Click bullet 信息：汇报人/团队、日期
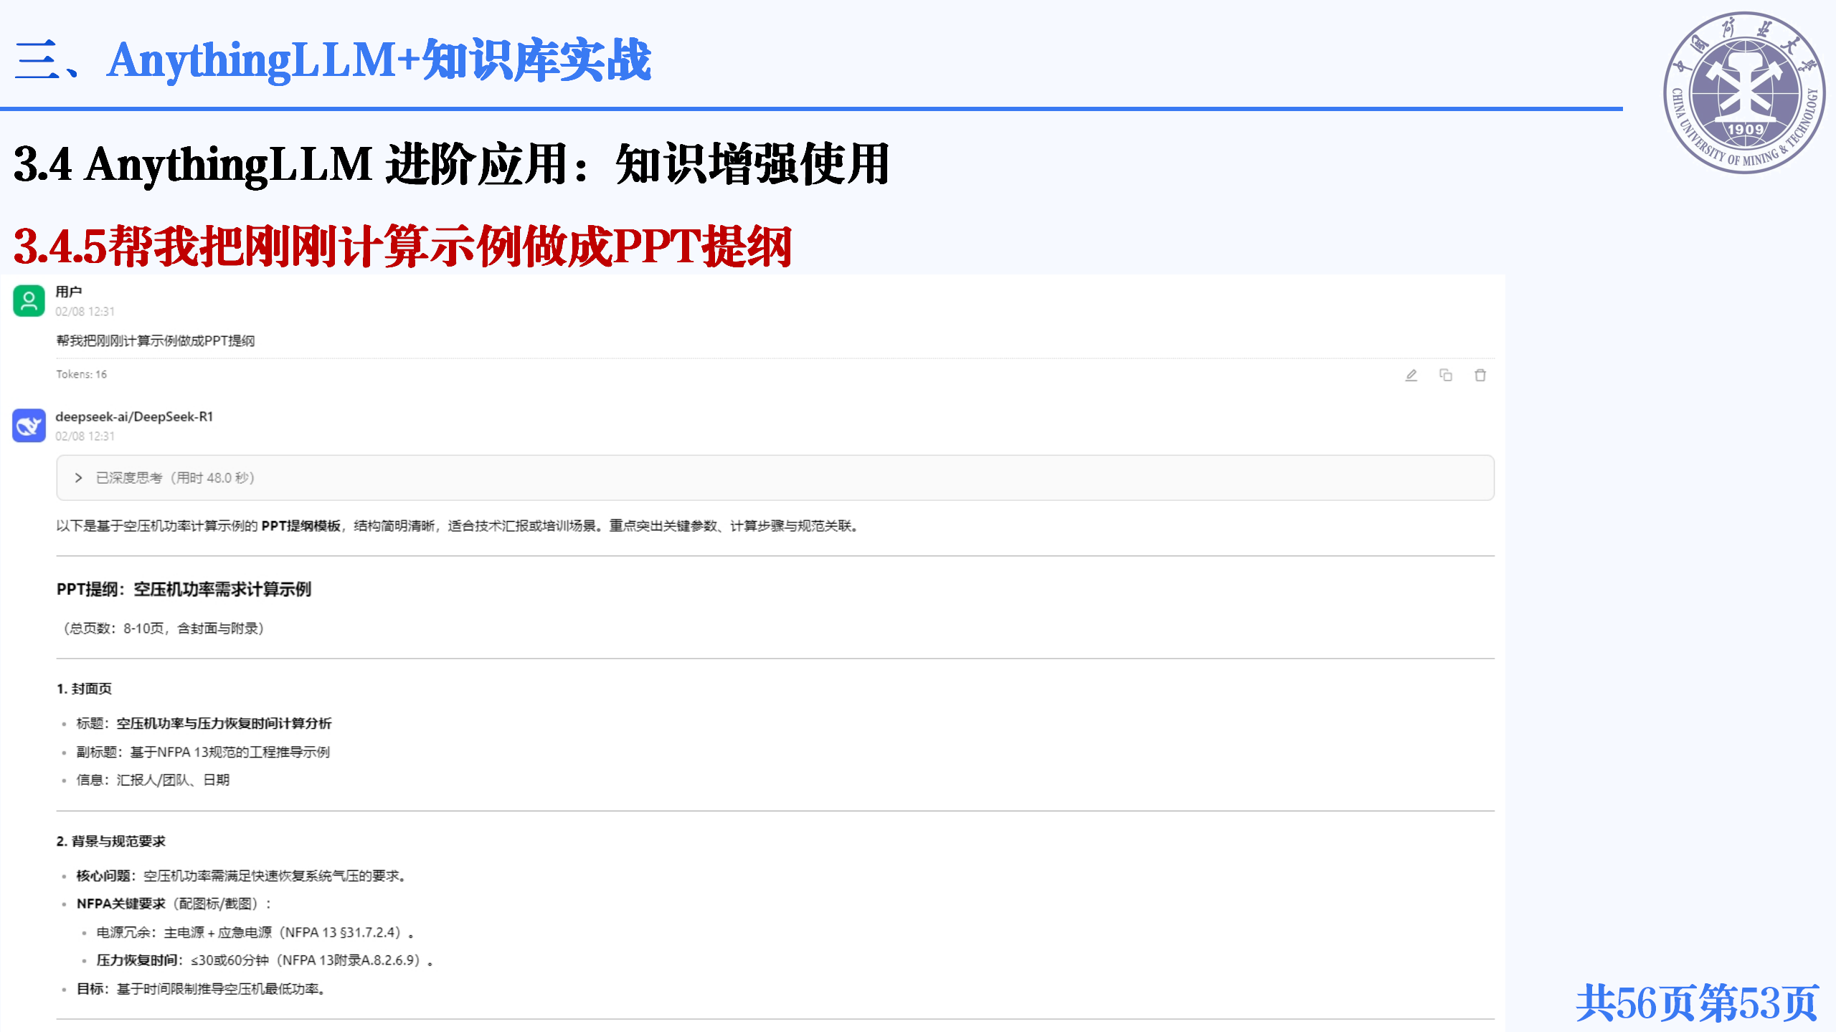The image size is (1836, 1032). pos(153,780)
